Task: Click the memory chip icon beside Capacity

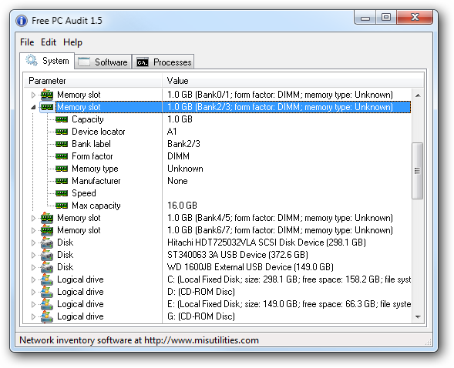Action: point(62,119)
